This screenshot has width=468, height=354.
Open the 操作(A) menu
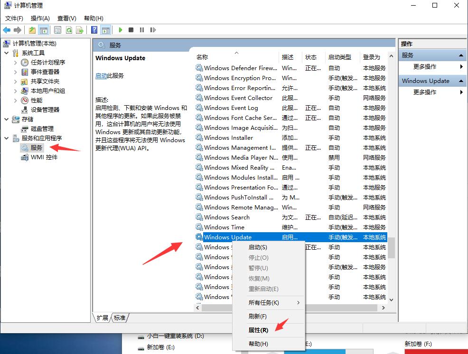[x=40, y=18]
